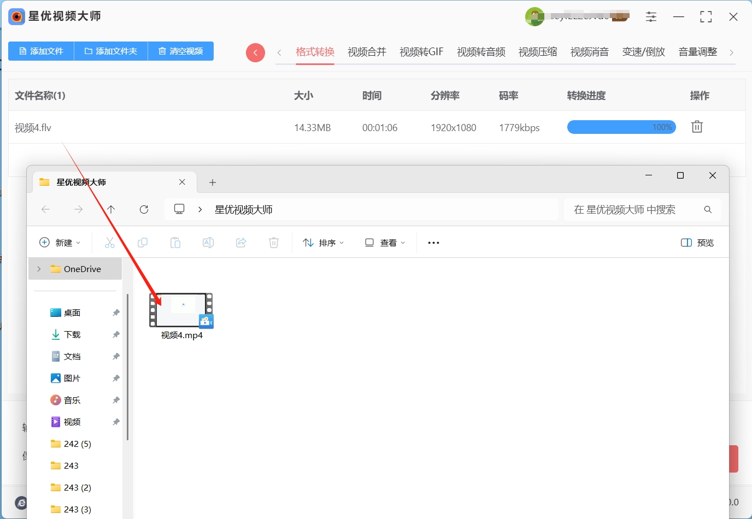Go forward in File Explorer
752x519 pixels.
[x=79, y=209]
